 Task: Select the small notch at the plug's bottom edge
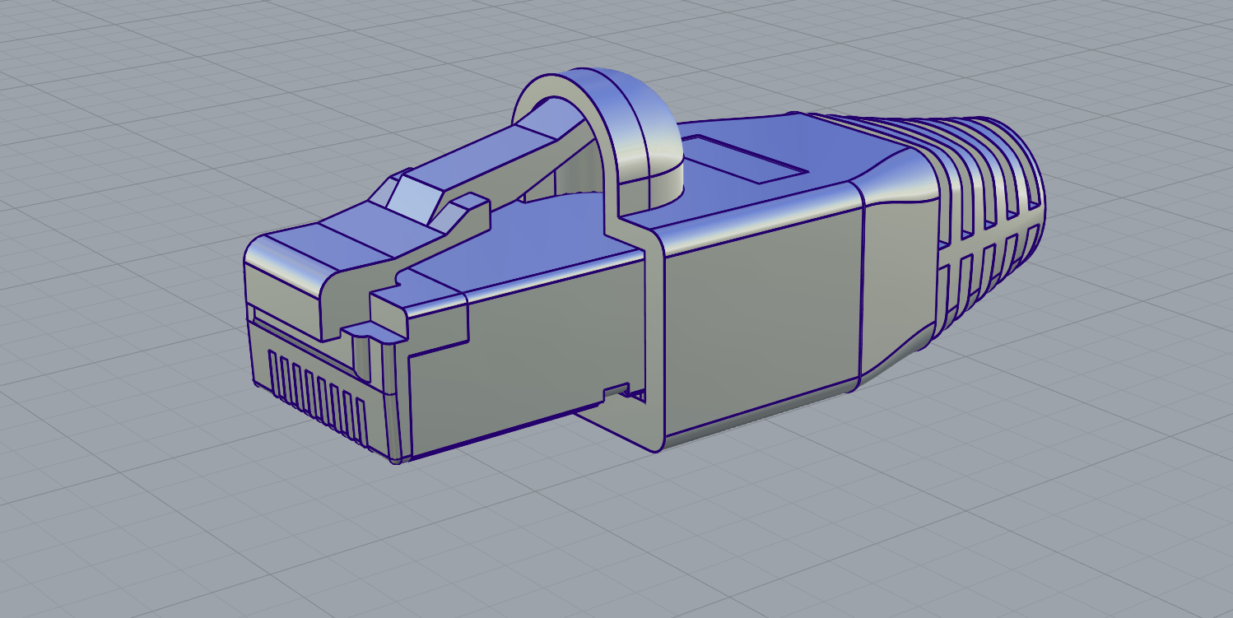(x=616, y=392)
